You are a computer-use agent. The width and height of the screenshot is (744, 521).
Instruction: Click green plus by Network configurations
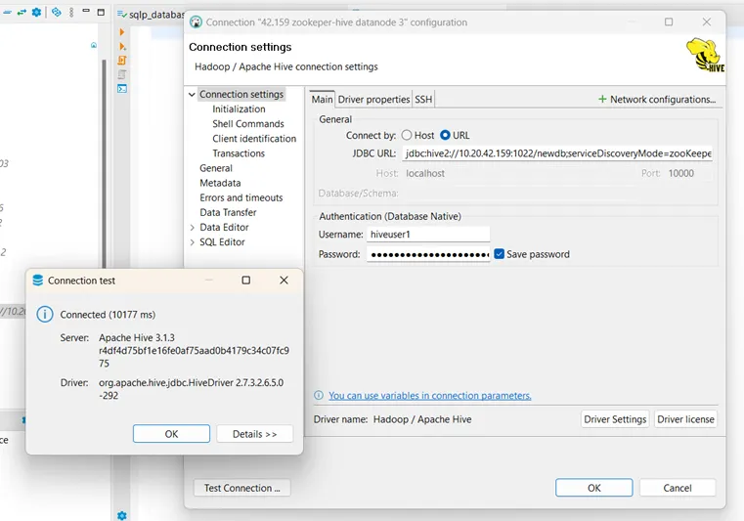pyautogui.click(x=602, y=99)
